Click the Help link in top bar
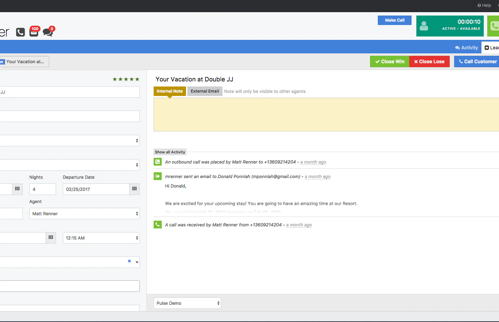This screenshot has height=322, width=499. [x=484, y=5]
